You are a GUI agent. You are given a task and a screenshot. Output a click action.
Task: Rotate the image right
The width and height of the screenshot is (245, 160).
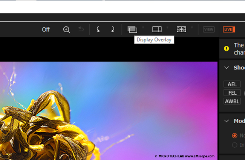click(x=113, y=29)
